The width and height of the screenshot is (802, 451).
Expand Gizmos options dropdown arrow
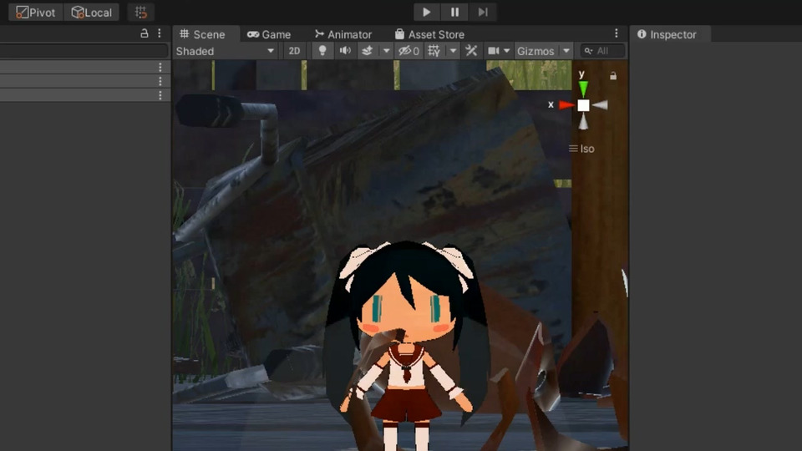click(x=566, y=51)
